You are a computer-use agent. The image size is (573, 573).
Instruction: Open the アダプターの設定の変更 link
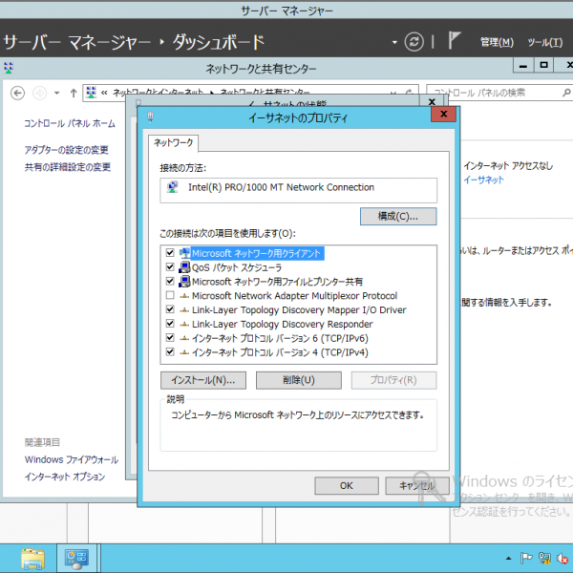(66, 150)
